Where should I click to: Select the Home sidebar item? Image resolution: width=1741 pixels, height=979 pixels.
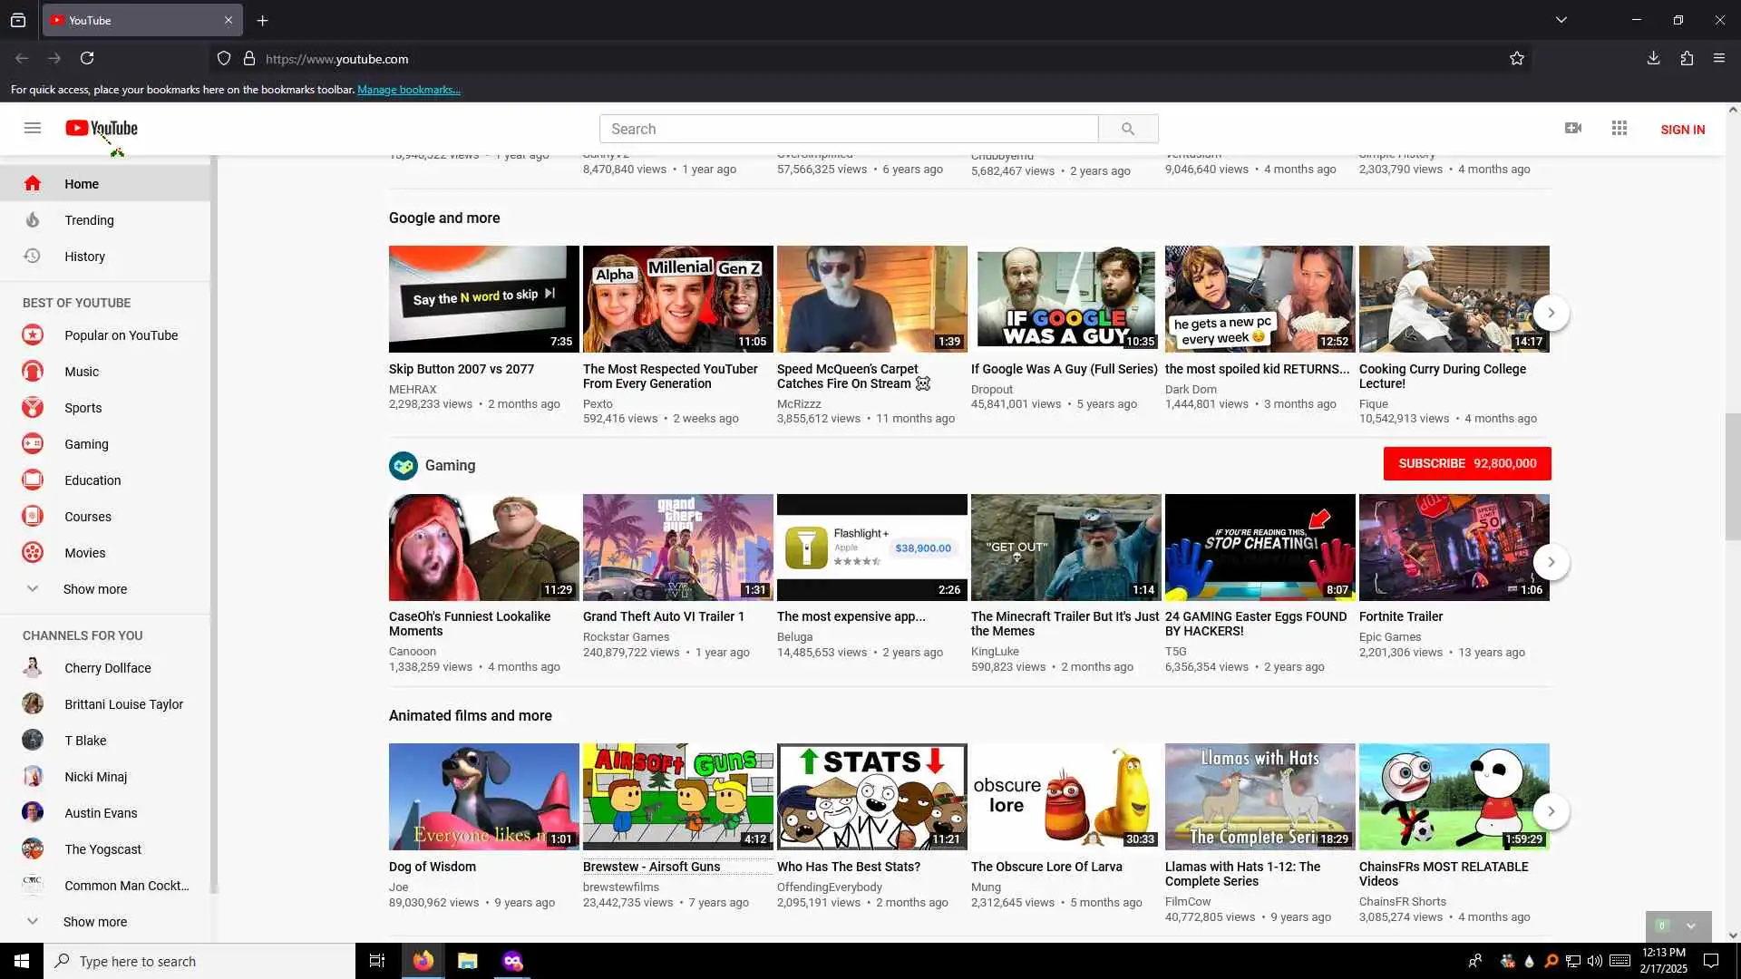tap(82, 184)
